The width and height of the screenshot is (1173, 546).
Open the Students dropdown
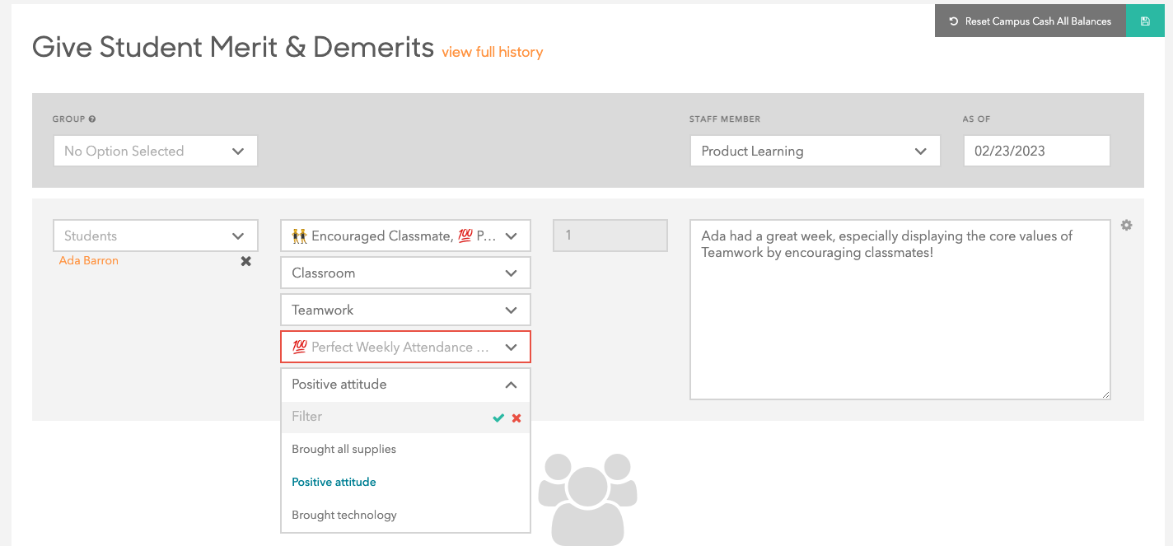click(156, 236)
